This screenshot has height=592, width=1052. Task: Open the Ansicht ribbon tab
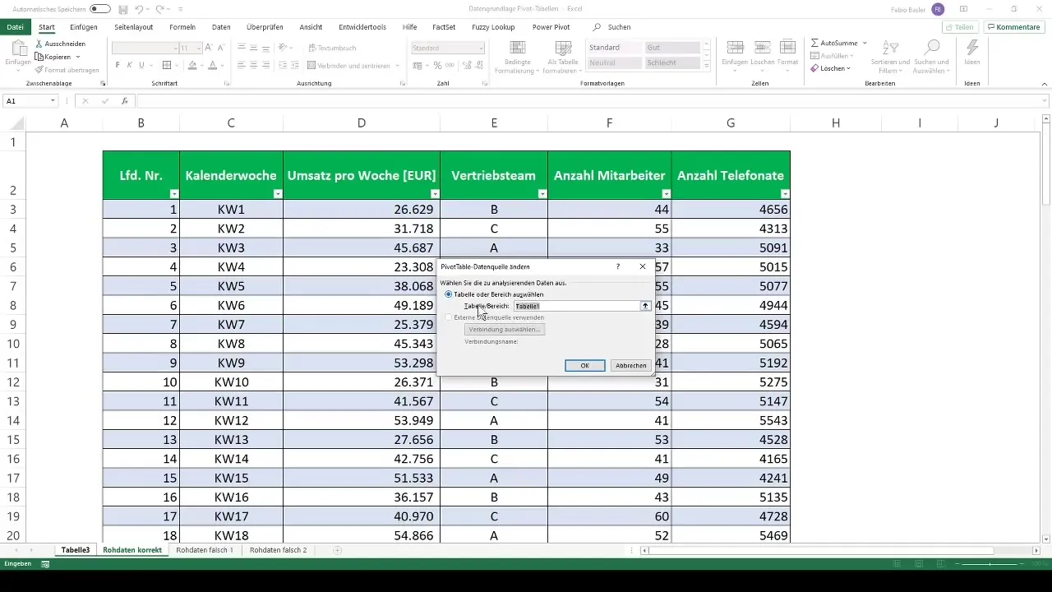(x=311, y=27)
